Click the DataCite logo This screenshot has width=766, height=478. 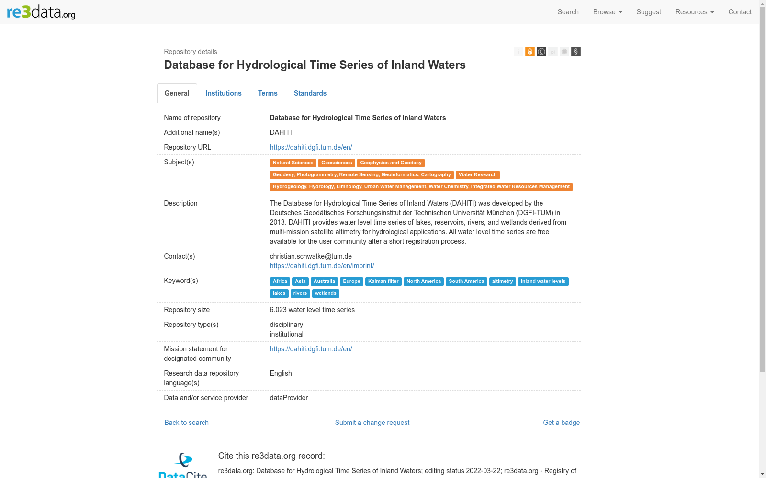point(183,465)
